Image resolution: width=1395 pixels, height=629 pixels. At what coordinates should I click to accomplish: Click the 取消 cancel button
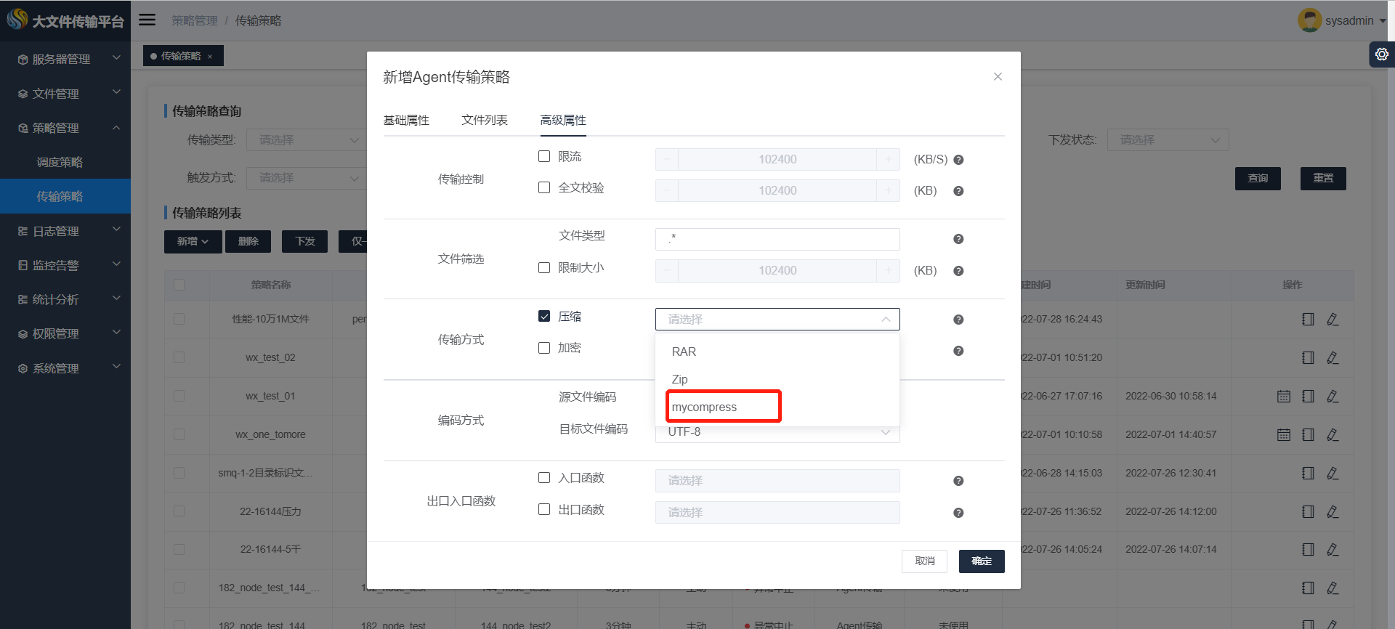(924, 561)
